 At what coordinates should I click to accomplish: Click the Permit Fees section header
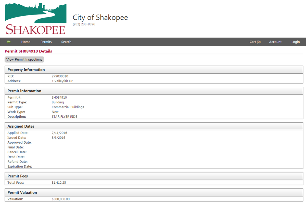click(x=154, y=176)
